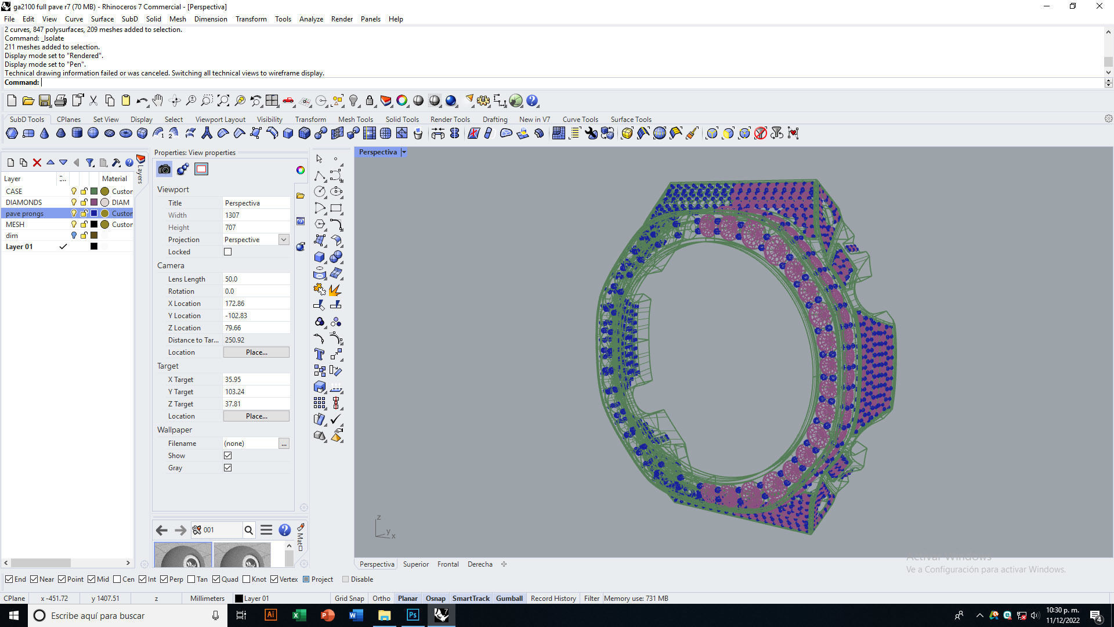The height and width of the screenshot is (627, 1114).
Task: Expand command history scroll down arrow
Action: 1108,73
